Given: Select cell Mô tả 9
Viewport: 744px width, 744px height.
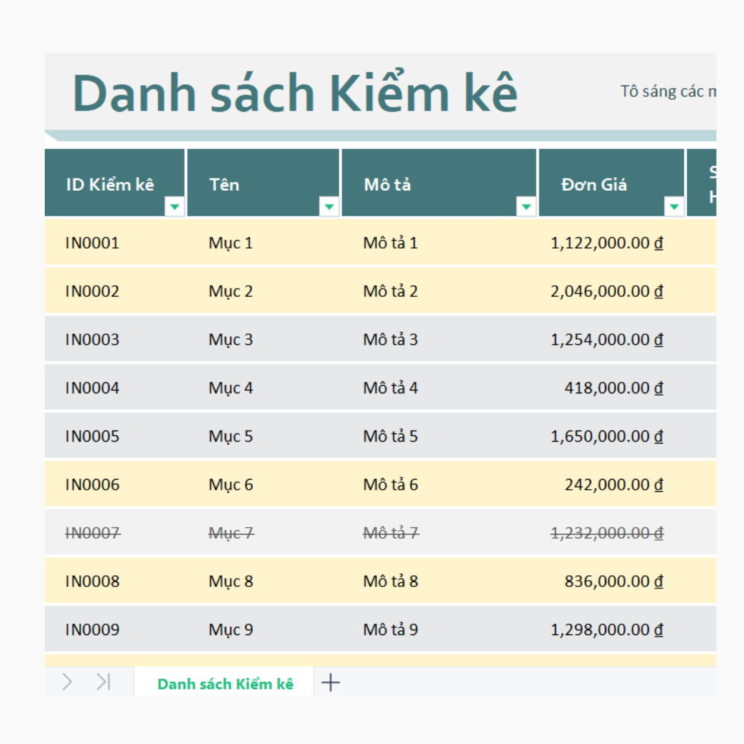Looking at the screenshot, I should (x=439, y=630).
